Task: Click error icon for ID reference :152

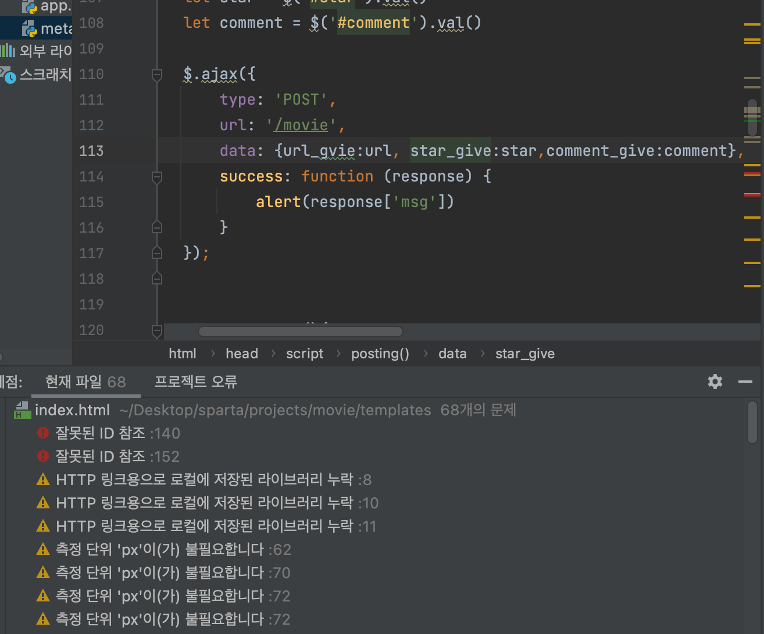Action: 43,456
